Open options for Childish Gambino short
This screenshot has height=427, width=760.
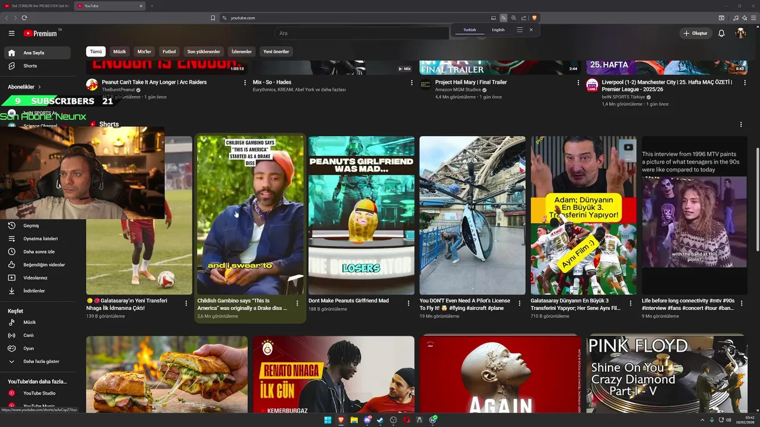coord(297,303)
